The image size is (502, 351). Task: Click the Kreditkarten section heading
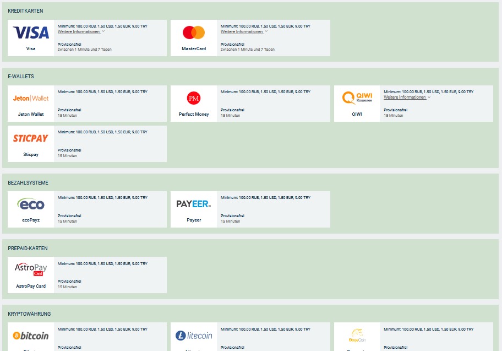pos(25,11)
